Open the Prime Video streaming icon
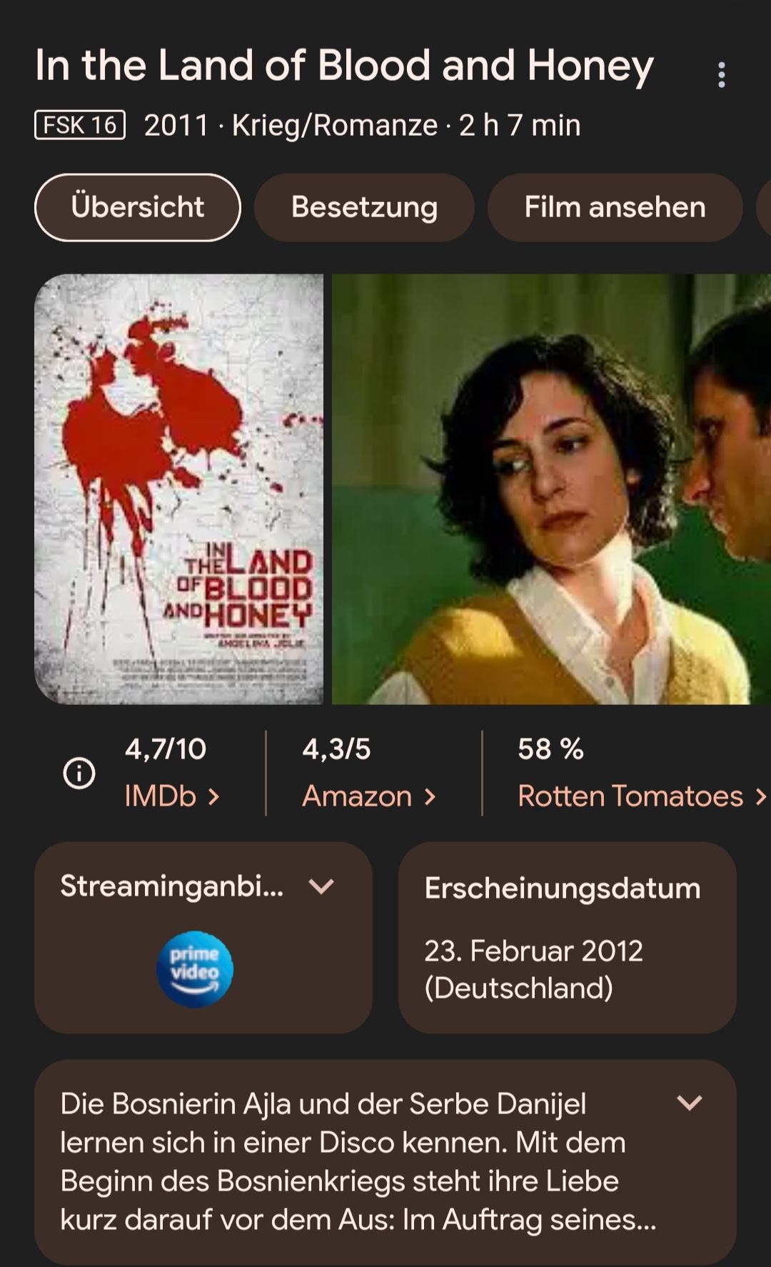The image size is (771, 1267). [x=195, y=969]
